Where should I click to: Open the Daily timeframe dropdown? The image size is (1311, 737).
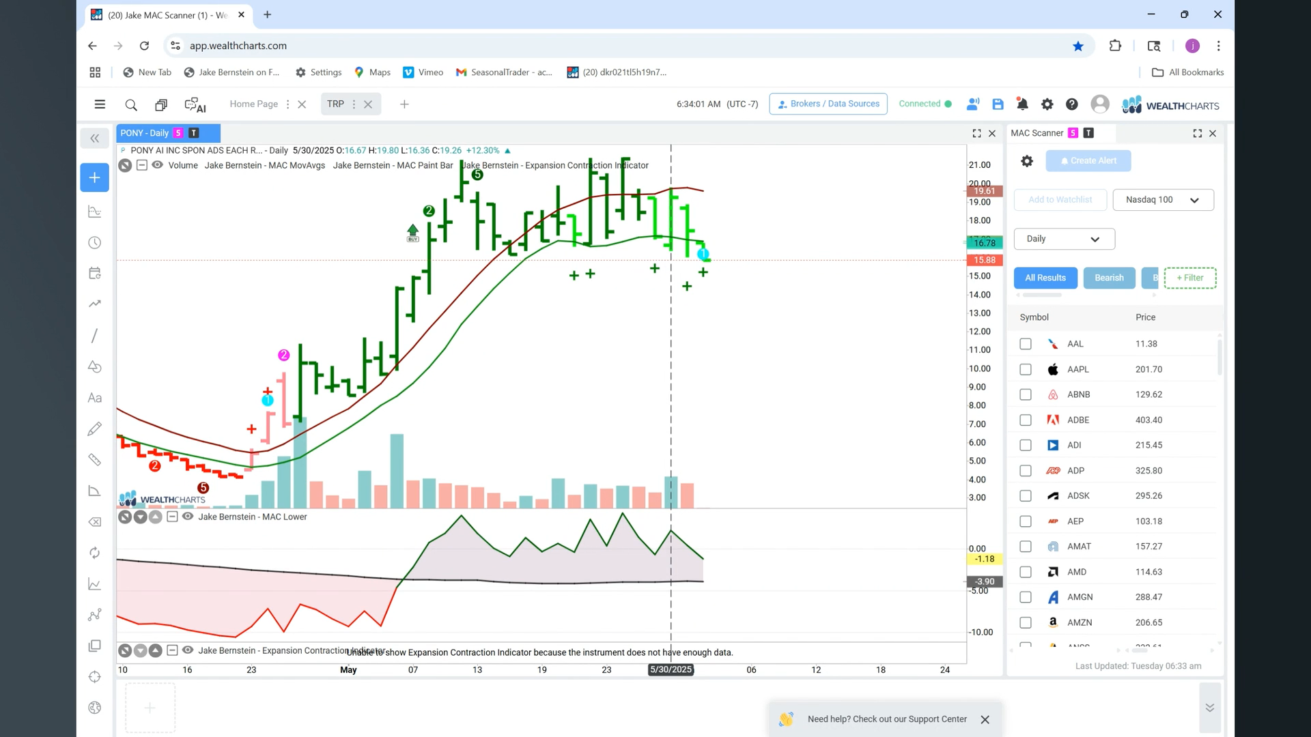(x=1064, y=239)
